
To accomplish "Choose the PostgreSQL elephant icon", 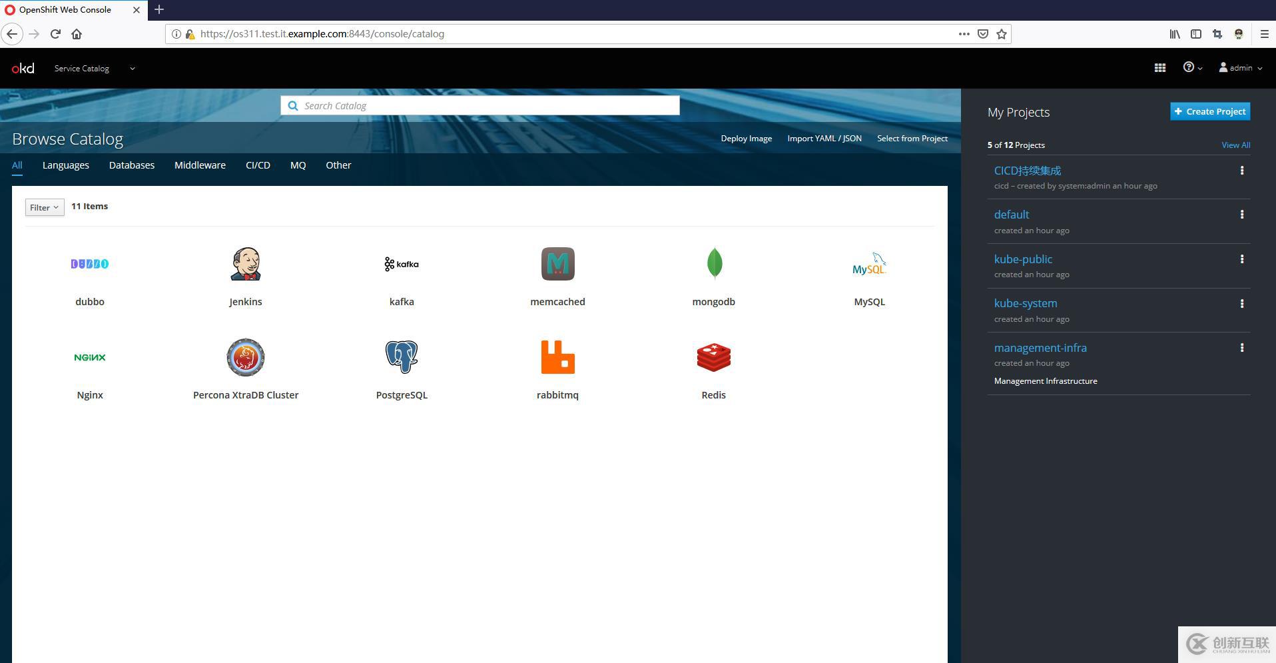I will point(402,356).
